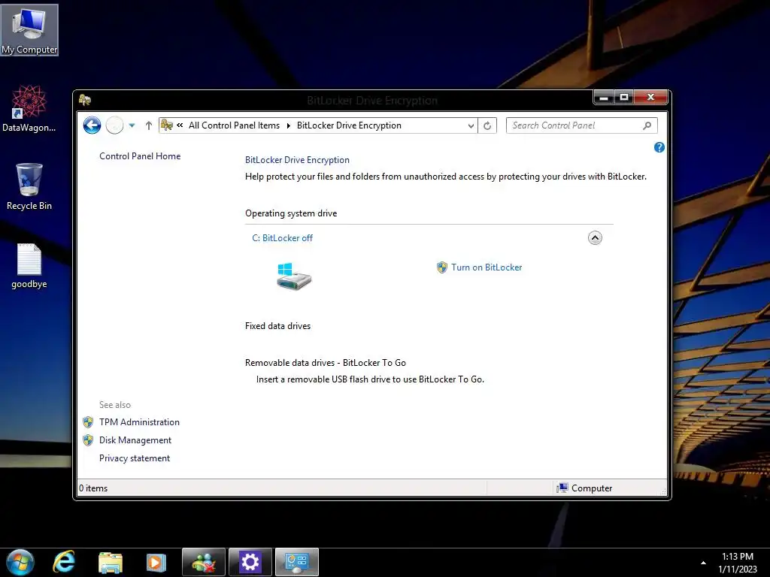Open Help with the blue question mark

[659, 147]
